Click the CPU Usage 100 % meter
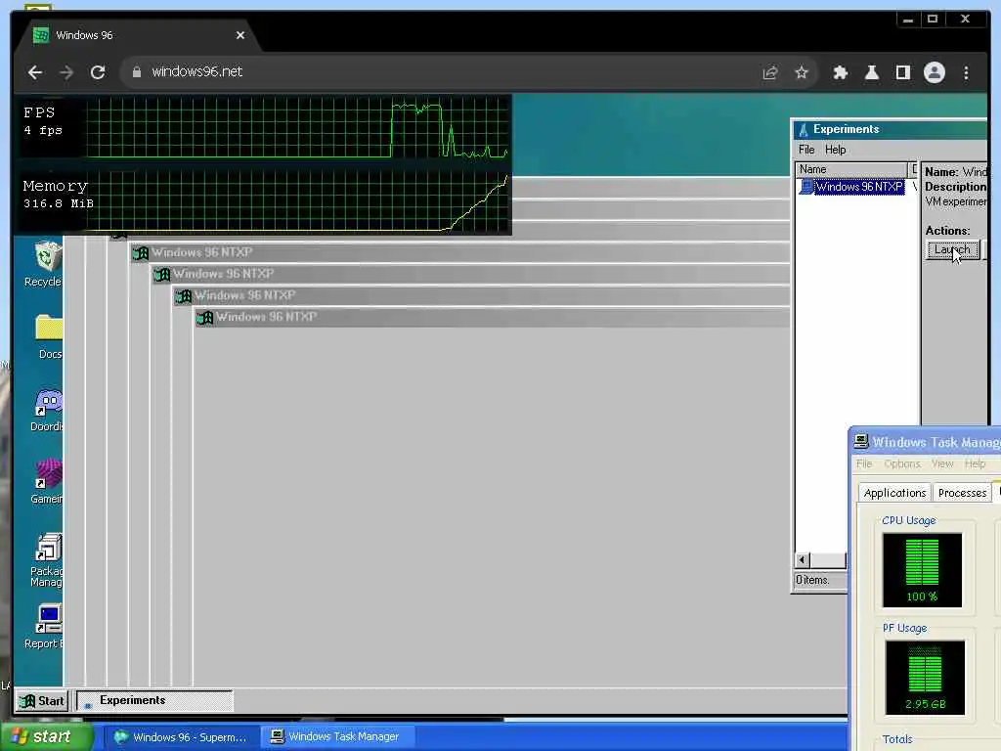 (x=922, y=570)
